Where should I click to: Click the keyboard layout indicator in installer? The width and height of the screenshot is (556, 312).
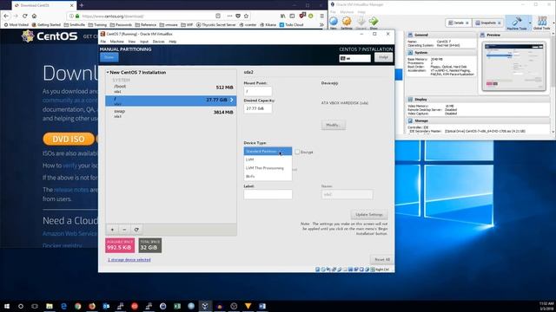click(x=354, y=58)
